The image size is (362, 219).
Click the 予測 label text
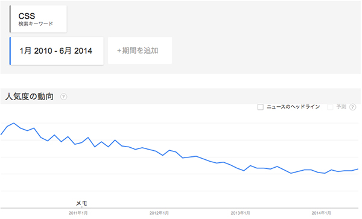point(341,107)
